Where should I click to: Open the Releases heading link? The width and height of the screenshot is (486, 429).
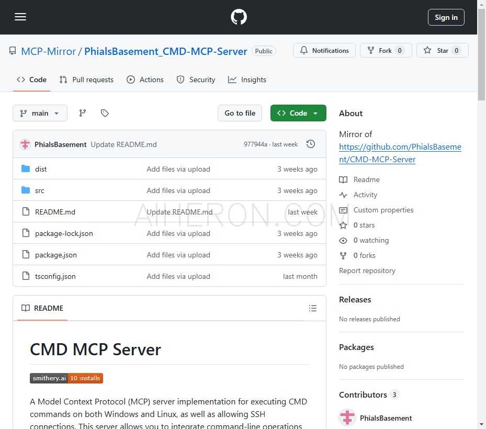point(355,299)
